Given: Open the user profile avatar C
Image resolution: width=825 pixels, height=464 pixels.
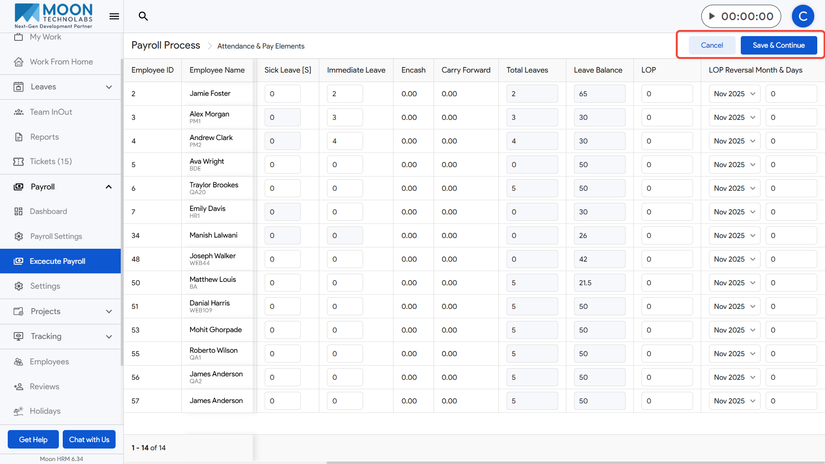Looking at the screenshot, I should tap(803, 16).
